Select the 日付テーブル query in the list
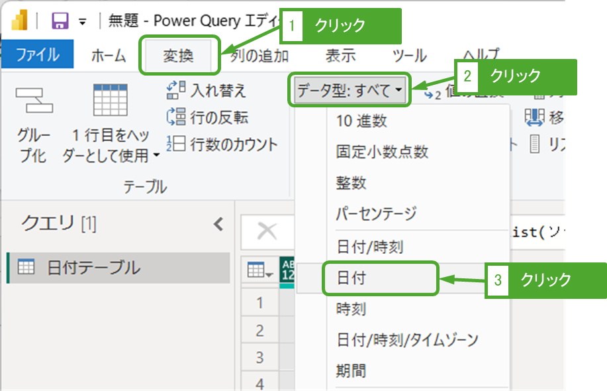This screenshot has height=391, width=607. tap(93, 268)
